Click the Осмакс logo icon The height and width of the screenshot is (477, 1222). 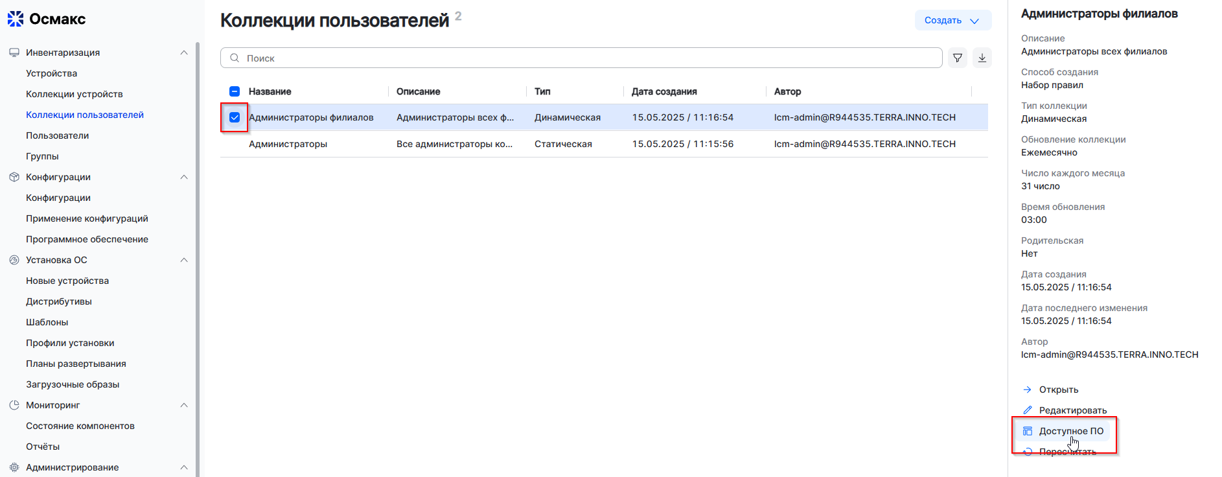(x=16, y=19)
